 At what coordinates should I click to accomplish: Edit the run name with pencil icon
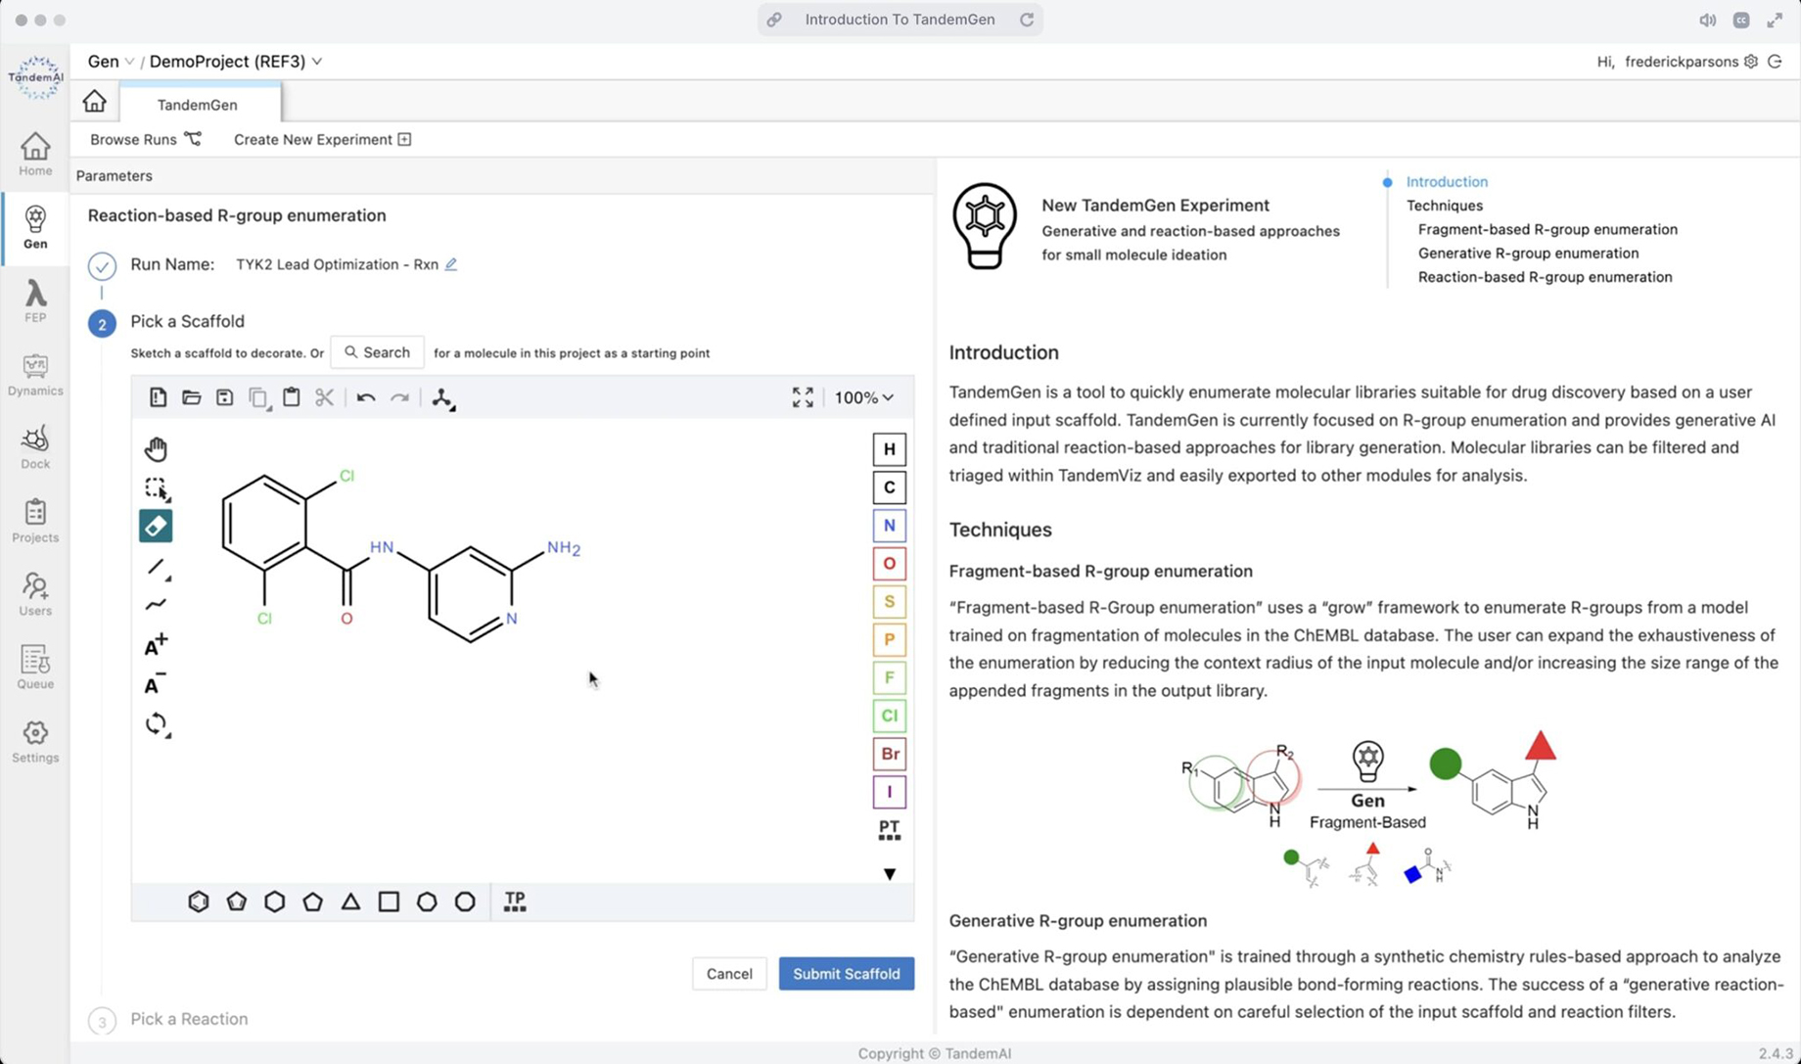coord(451,264)
